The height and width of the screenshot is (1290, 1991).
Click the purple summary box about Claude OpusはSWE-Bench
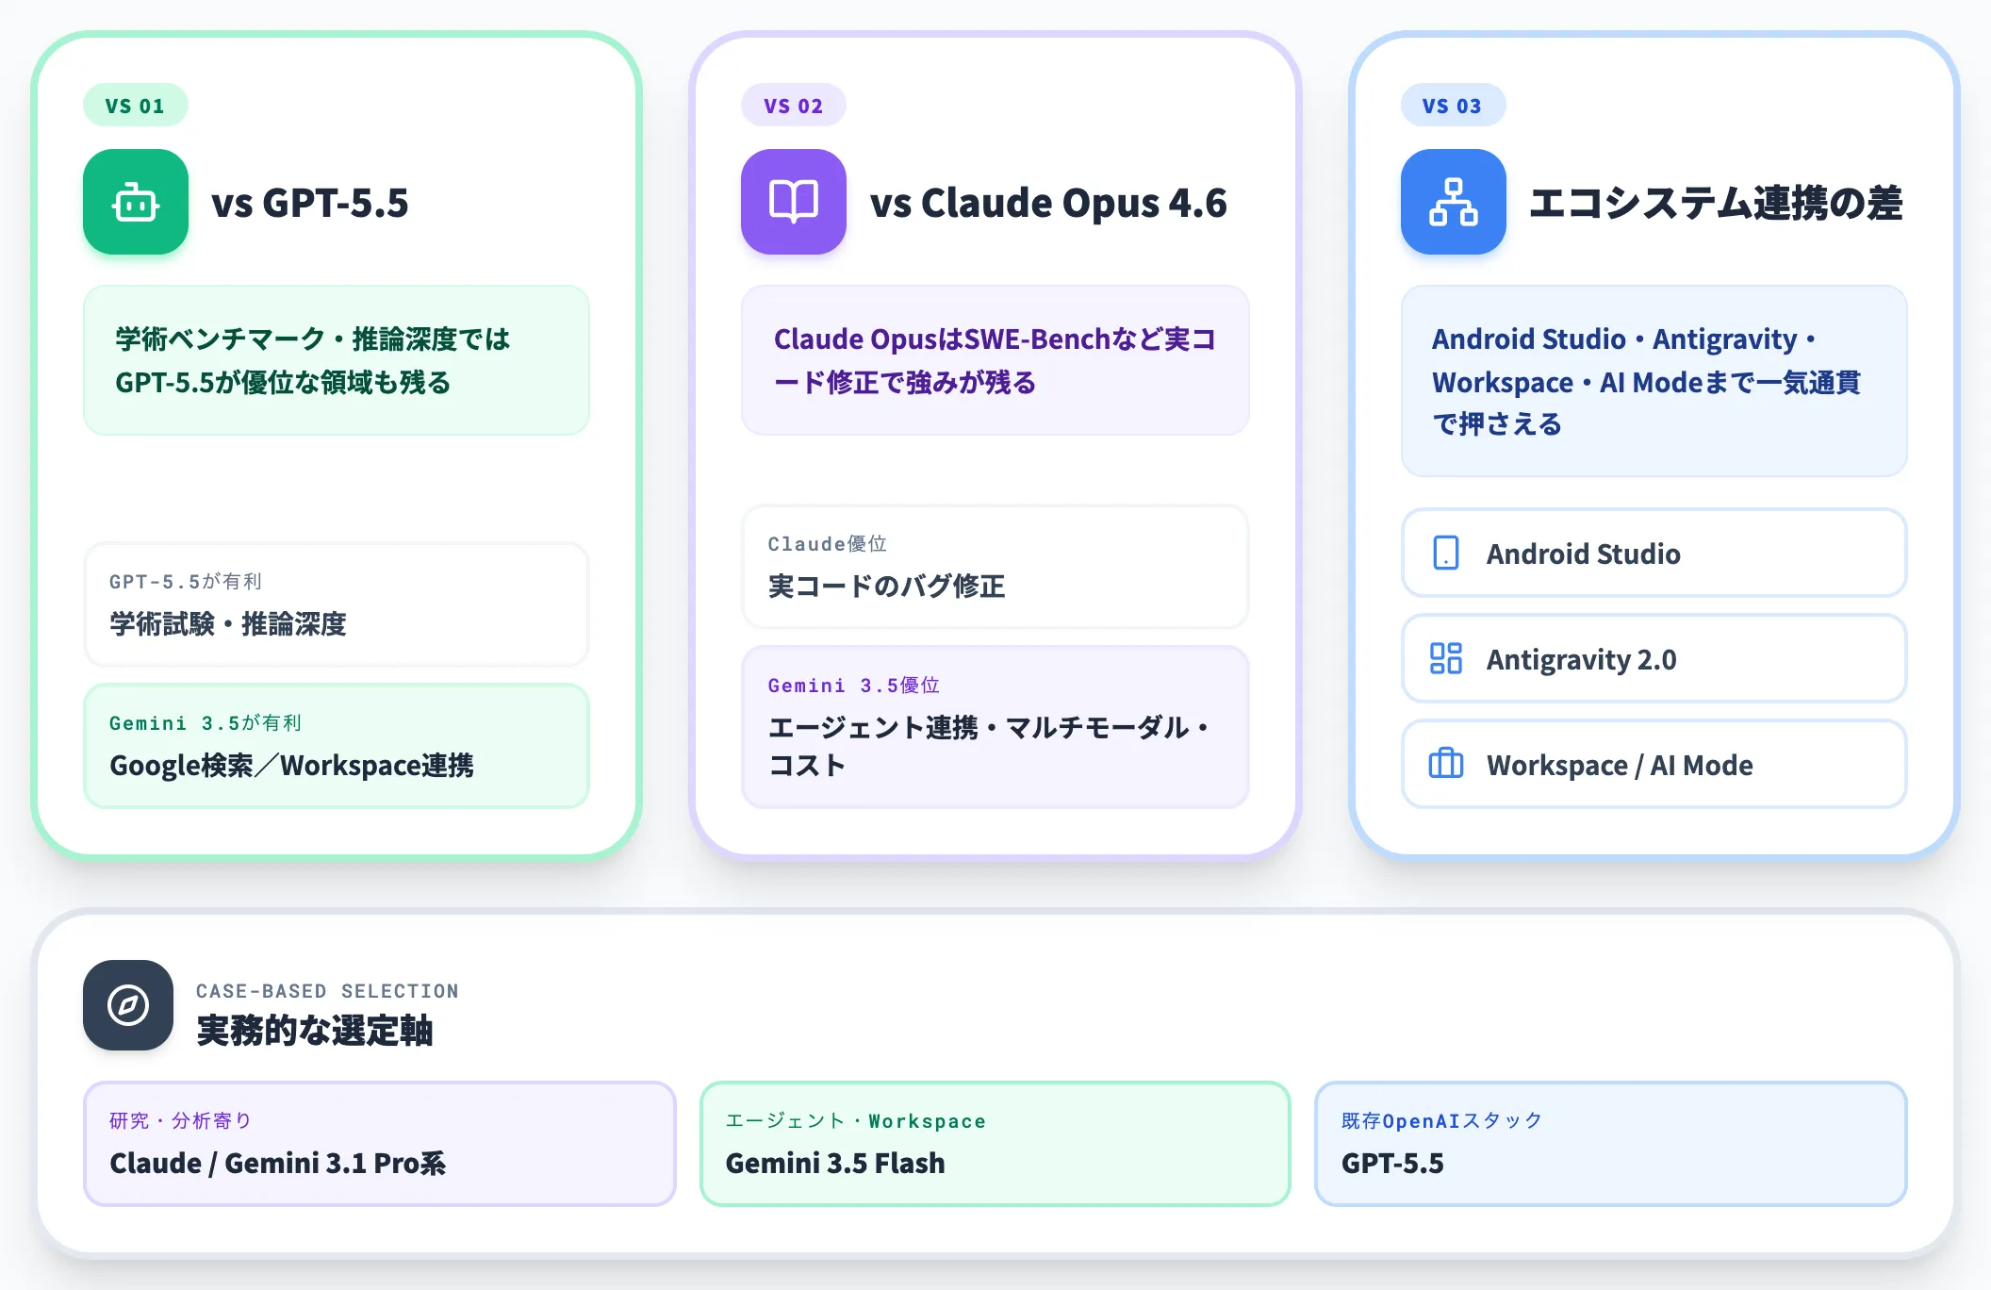[995, 360]
